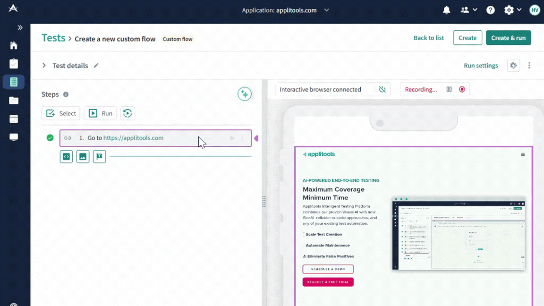544x306 pixels.
Task: Click the rerun steps circular icon
Action: pos(127,113)
